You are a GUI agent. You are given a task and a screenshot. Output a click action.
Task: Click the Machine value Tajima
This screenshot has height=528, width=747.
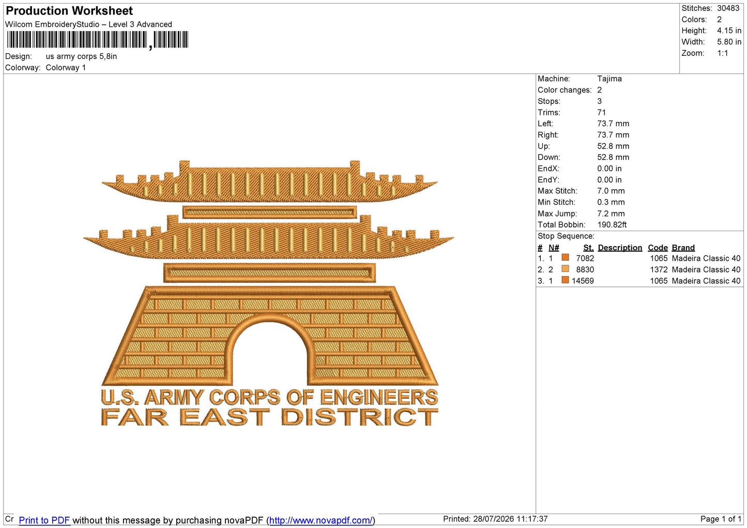click(609, 79)
